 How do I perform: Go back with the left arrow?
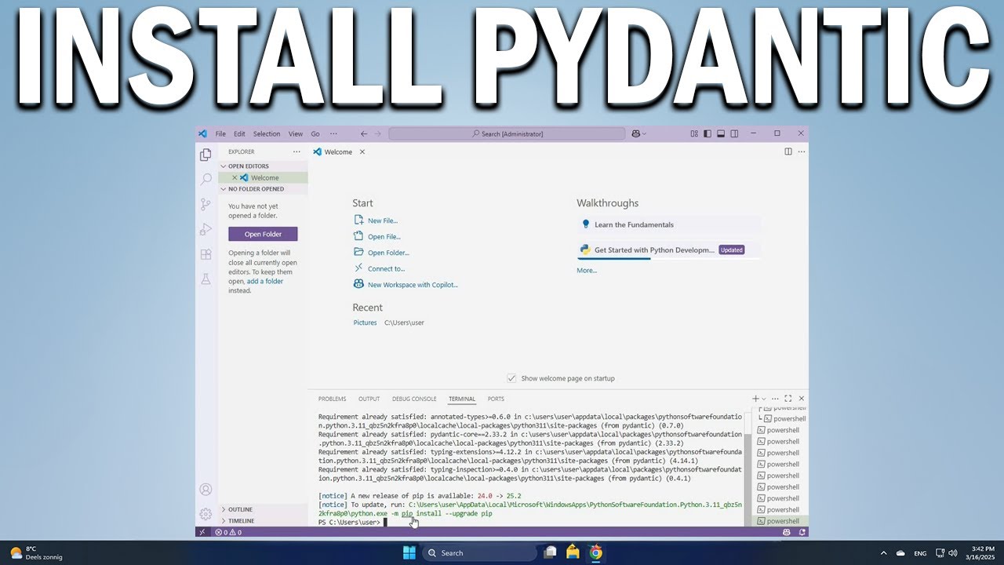click(x=364, y=133)
